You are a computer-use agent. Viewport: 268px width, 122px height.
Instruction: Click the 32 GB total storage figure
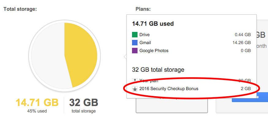[x=84, y=102]
